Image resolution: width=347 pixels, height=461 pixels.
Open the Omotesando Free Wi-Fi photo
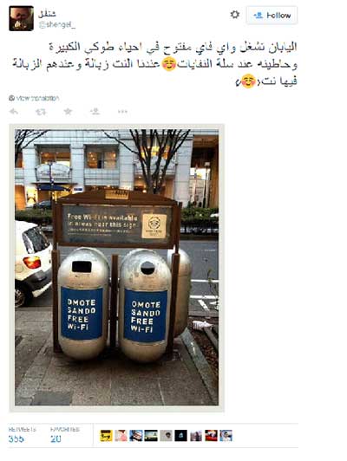117,268
